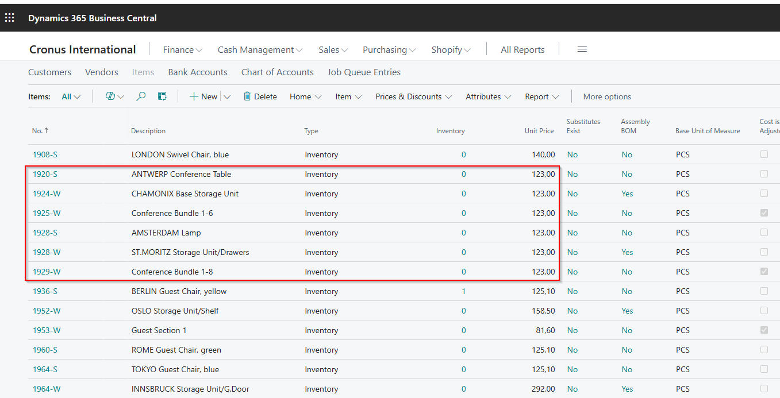The image size is (780, 398).
Task: Go to Chart of Accounts
Action: pyautogui.click(x=278, y=72)
